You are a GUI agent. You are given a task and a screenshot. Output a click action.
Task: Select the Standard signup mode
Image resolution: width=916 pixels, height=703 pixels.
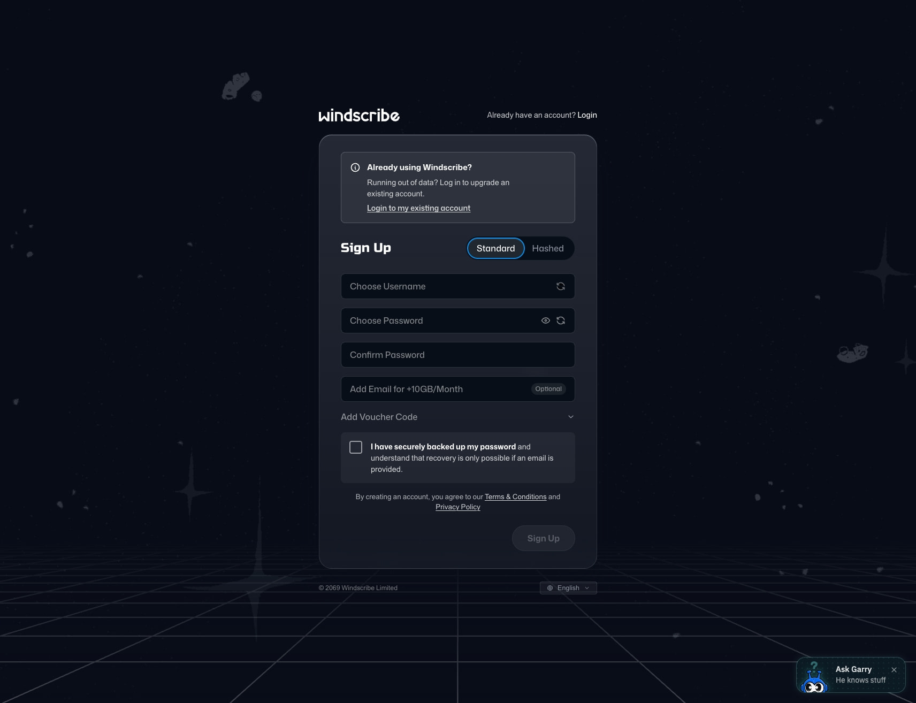496,248
